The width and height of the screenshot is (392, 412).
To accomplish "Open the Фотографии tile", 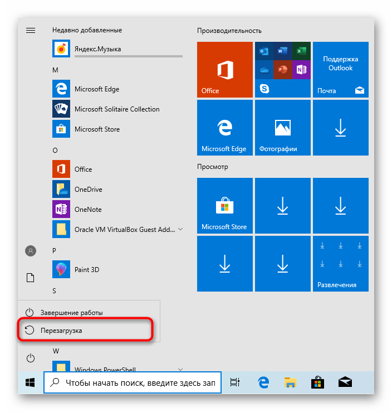I will pyautogui.click(x=283, y=128).
